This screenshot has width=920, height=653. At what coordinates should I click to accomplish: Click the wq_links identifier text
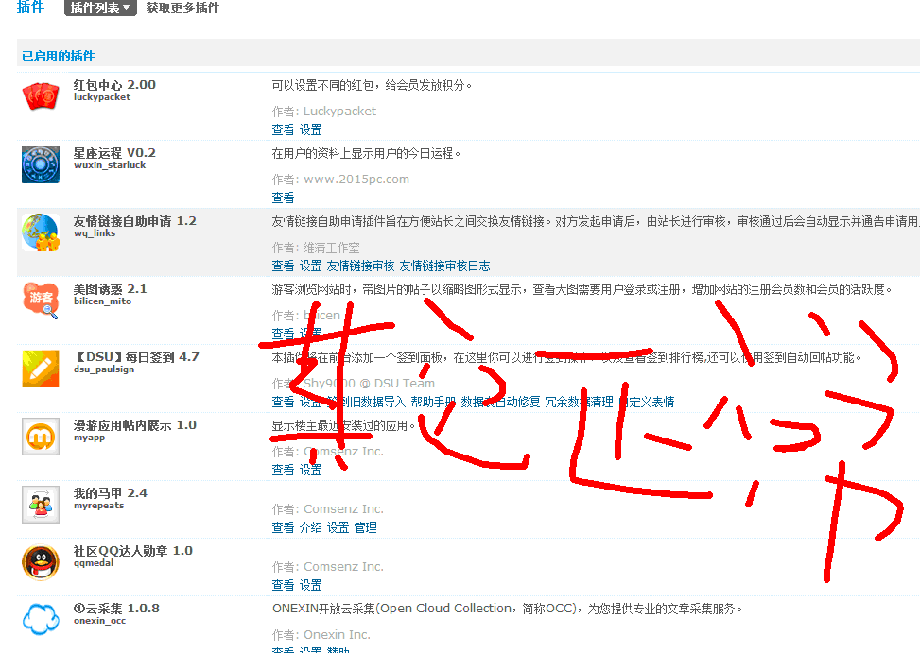[95, 233]
